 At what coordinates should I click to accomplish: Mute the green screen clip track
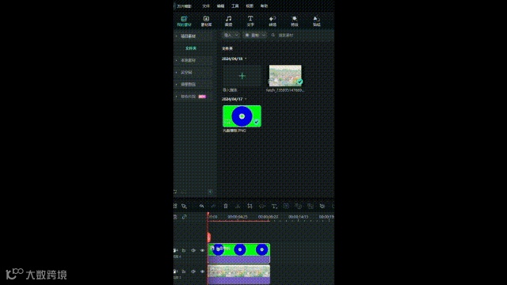point(193,250)
